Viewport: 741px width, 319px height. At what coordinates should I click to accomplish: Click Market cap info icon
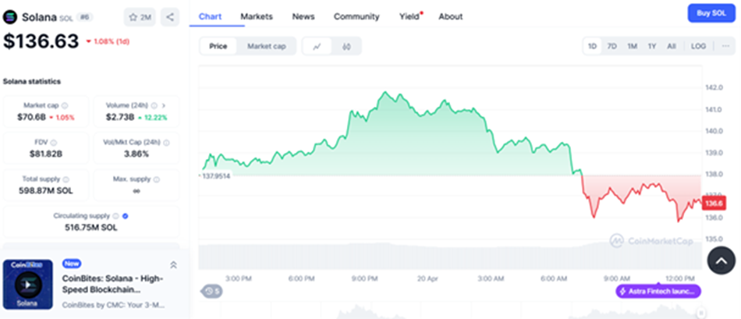point(65,106)
